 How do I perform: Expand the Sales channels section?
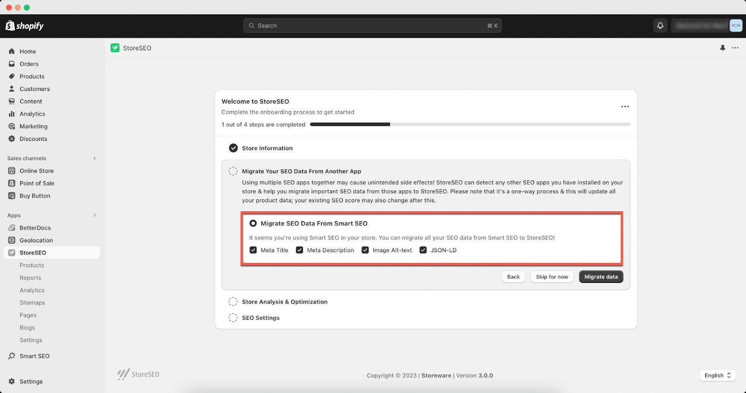click(x=95, y=158)
